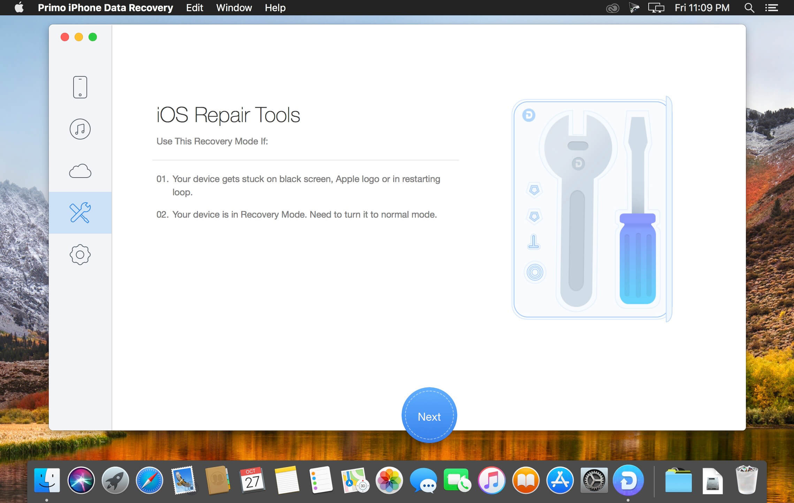The height and width of the screenshot is (503, 794).
Task: Click the blue Next button
Action: pyautogui.click(x=429, y=415)
